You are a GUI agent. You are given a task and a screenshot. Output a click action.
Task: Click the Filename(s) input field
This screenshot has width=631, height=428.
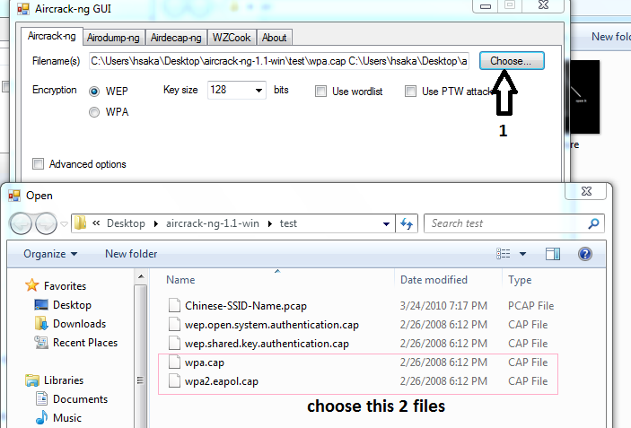pos(279,61)
